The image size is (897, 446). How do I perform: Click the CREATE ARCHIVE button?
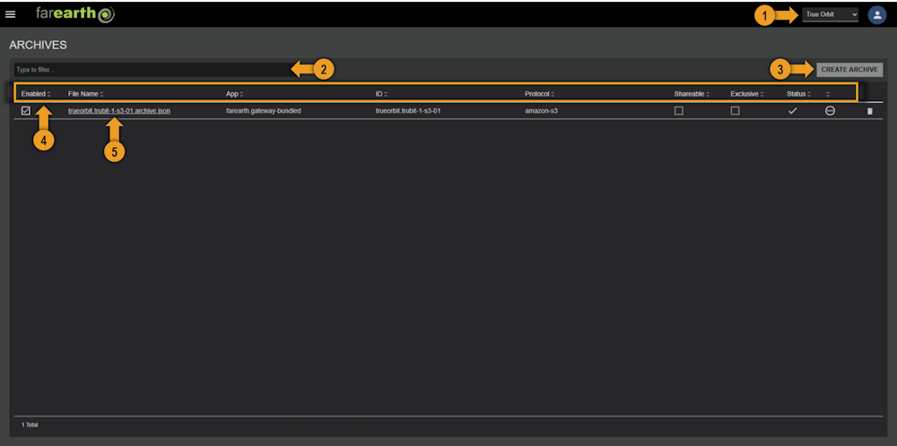coord(849,70)
